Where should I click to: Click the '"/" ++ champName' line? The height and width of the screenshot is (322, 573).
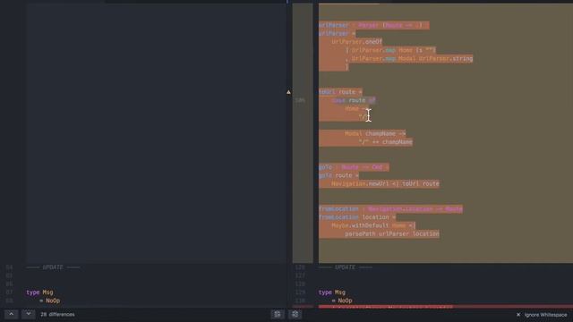pyautogui.click(x=386, y=142)
